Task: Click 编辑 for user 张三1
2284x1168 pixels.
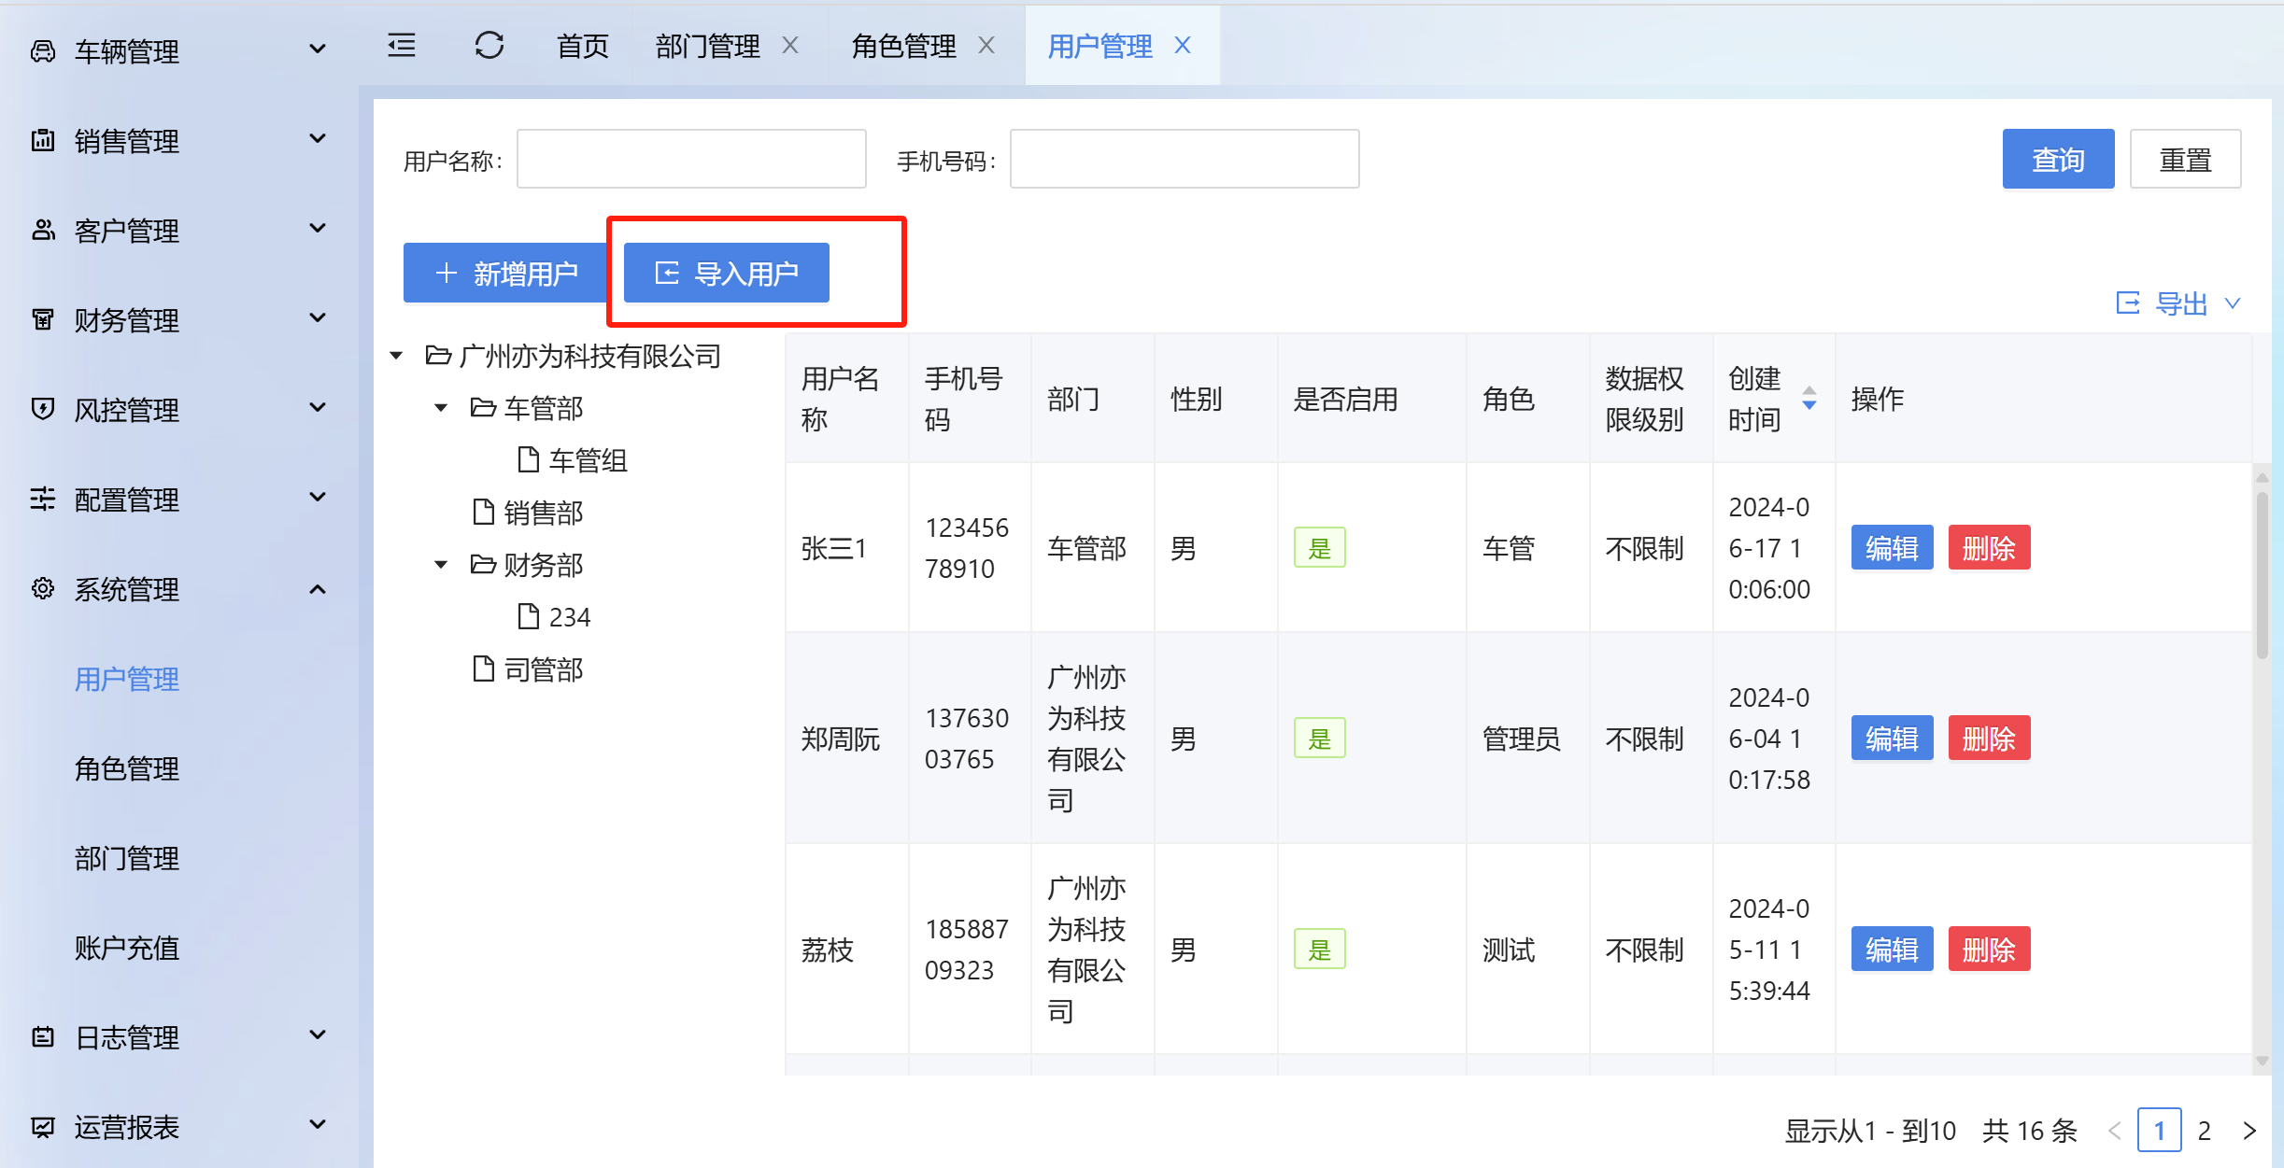Action: (1891, 548)
